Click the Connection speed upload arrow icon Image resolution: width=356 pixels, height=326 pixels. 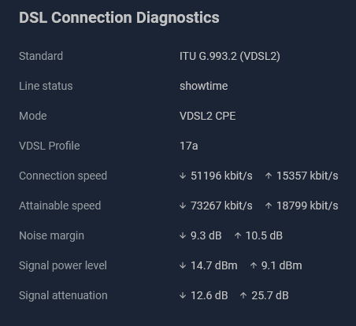point(269,176)
